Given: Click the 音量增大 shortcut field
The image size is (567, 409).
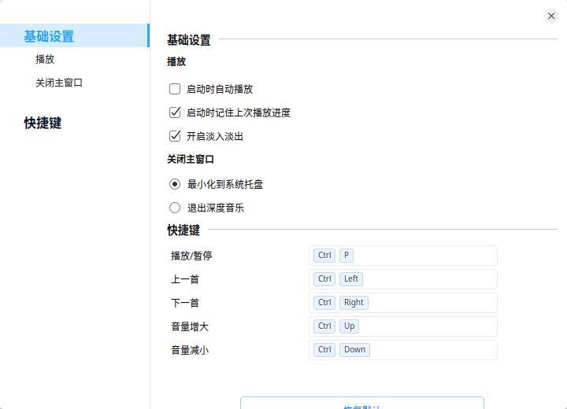Looking at the screenshot, I should coord(425,326).
